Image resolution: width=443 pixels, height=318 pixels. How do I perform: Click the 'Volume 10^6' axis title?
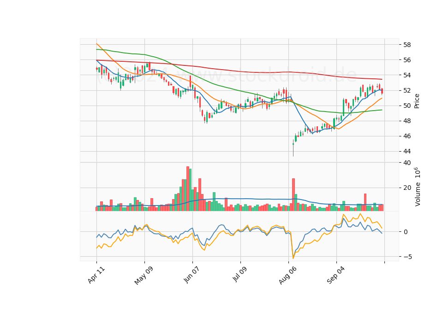pos(417,187)
